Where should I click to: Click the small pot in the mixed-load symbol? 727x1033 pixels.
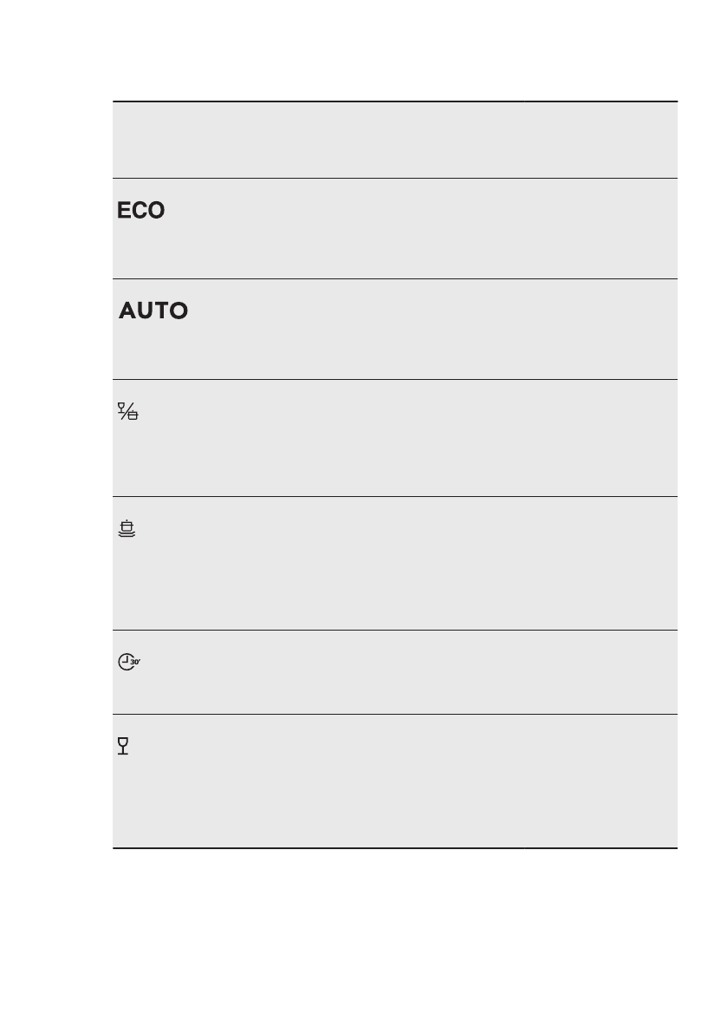[133, 415]
